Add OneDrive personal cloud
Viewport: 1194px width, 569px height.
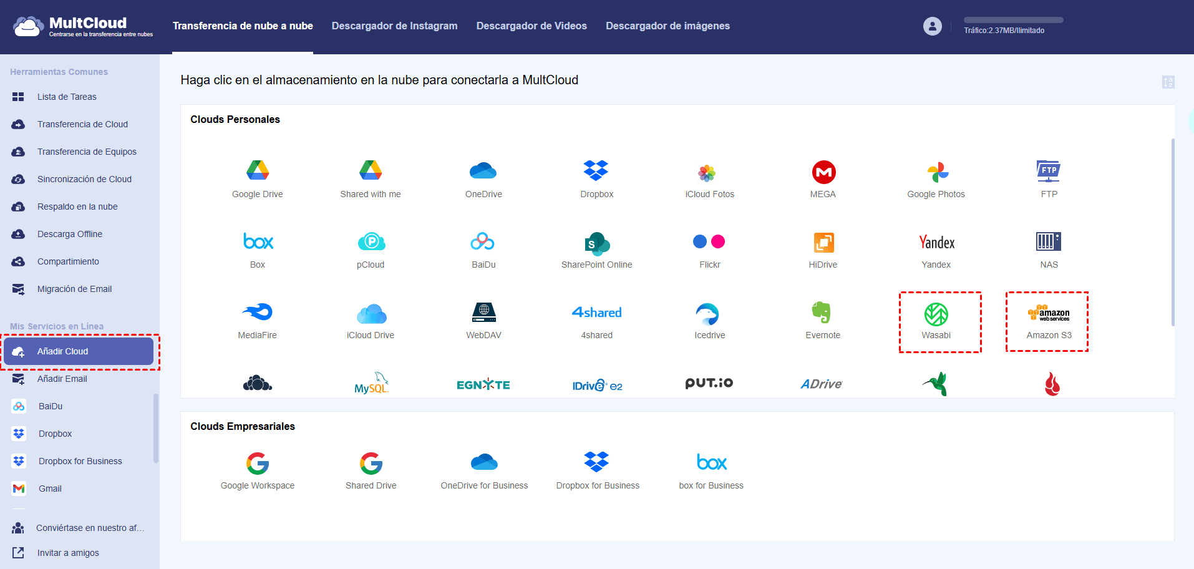[x=483, y=179]
